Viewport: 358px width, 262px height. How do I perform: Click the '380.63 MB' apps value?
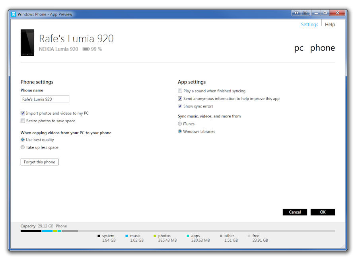pyautogui.click(x=200, y=240)
